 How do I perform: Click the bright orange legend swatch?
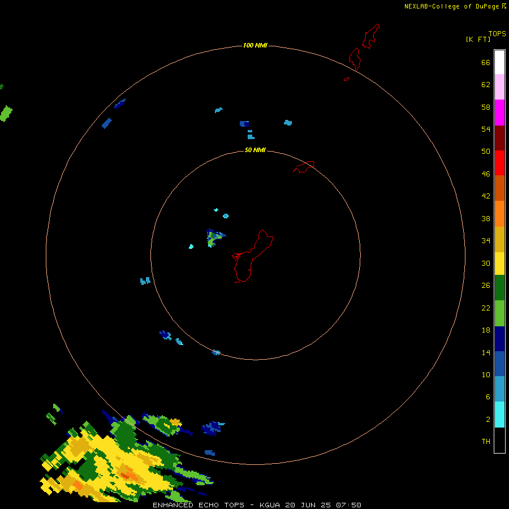point(499,214)
